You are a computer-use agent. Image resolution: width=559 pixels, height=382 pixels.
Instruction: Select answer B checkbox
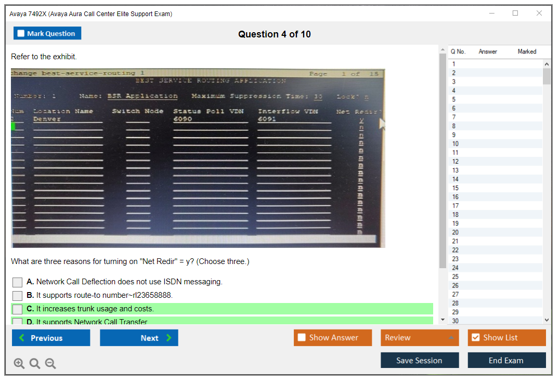coord(18,296)
